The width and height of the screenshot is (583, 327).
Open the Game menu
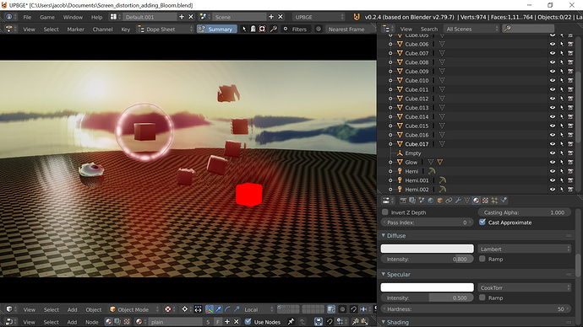click(x=47, y=17)
